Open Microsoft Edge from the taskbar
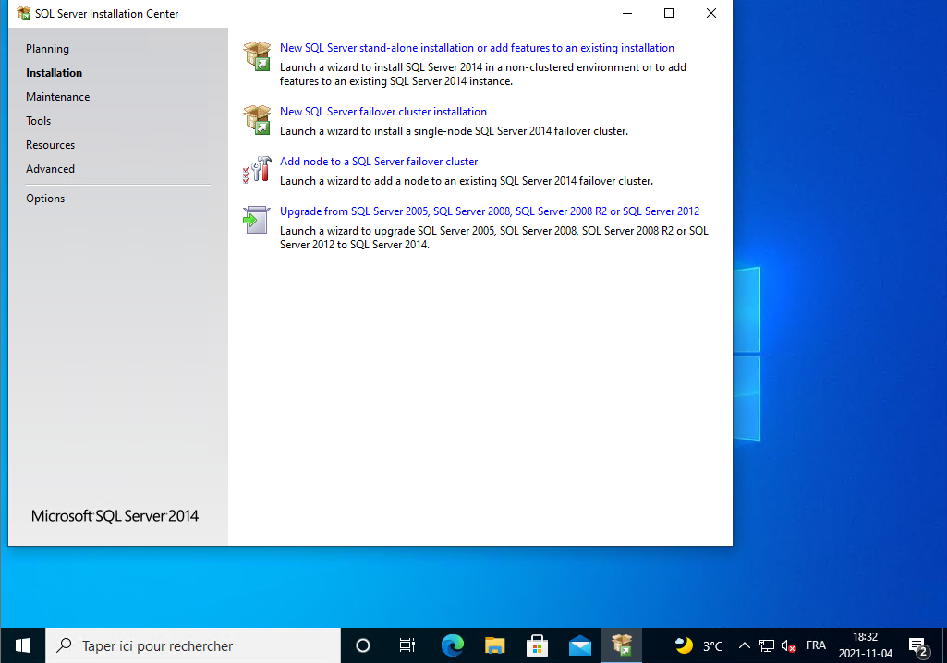The height and width of the screenshot is (663, 947). [452, 645]
